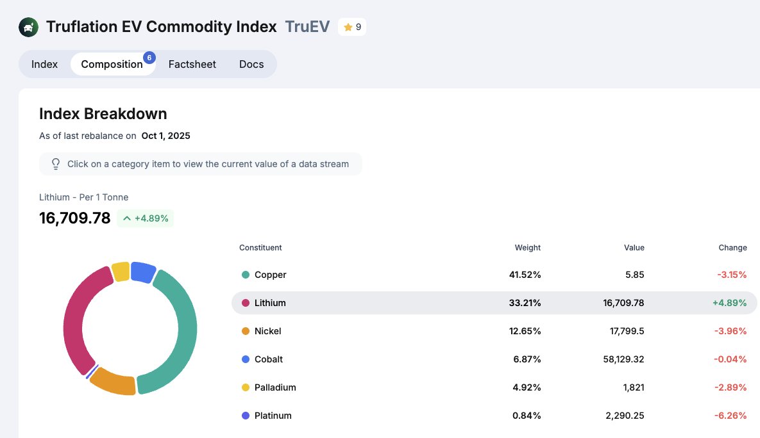Image resolution: width=760 pixels, height=438 pixels.
Task: Click the yellow Palladium color dot
Action: coord(246,387)
